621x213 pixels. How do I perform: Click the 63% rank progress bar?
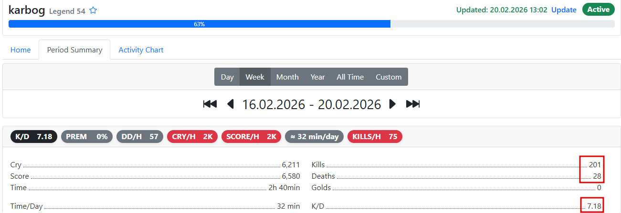[200, 24]
